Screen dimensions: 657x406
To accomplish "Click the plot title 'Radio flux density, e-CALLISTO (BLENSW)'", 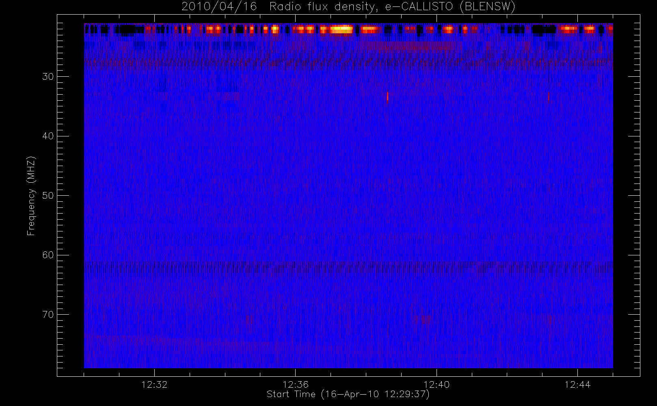I will pos(392,7).
